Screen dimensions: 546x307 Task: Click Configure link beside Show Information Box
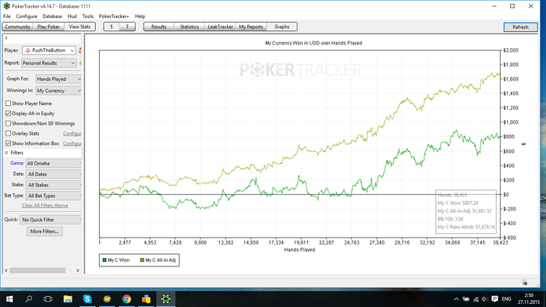coord(72,143)
